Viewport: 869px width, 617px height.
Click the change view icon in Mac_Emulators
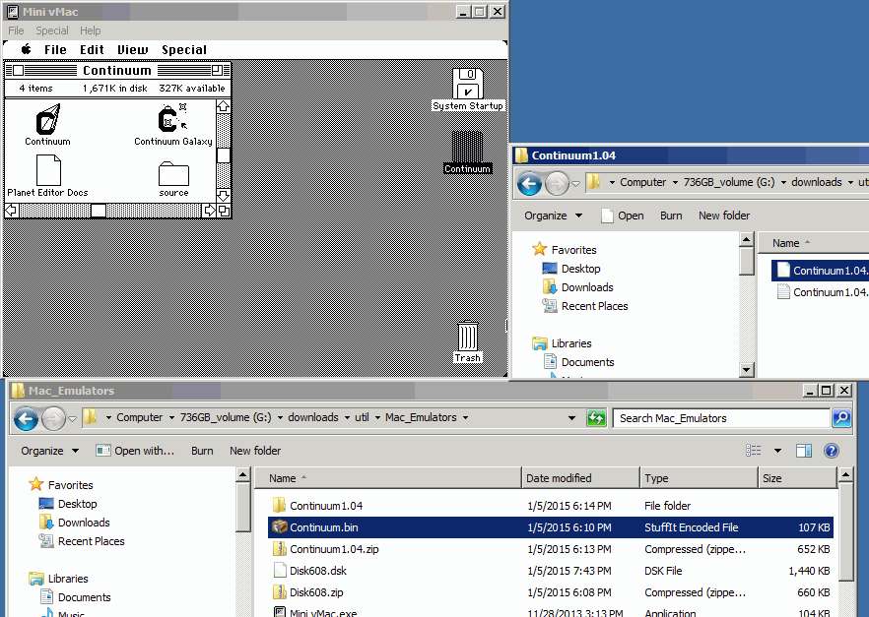753,451
